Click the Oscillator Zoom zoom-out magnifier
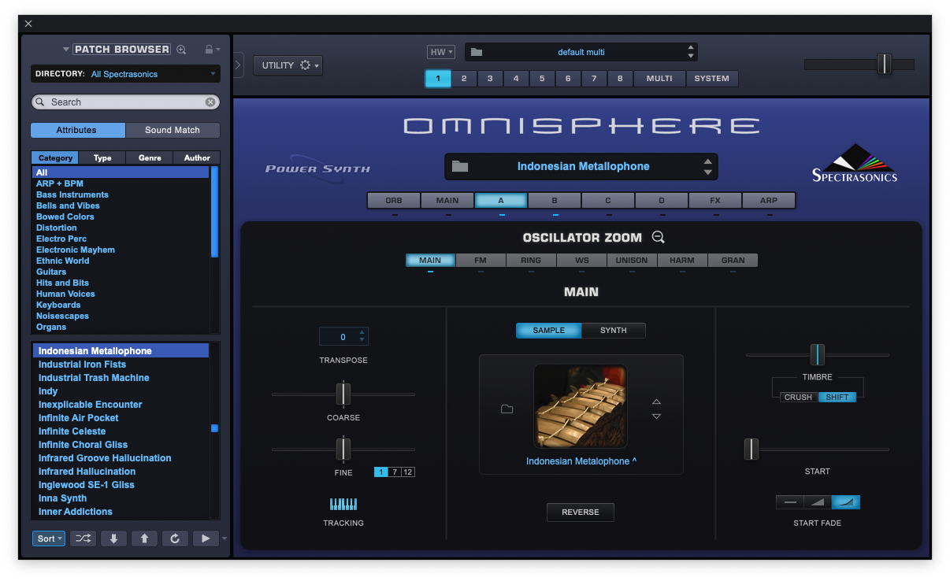The width and height of the screenshot is (950, 581). pyautogui.click(x=659, y=237)
